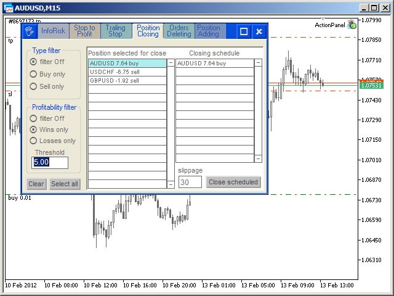Click the 1.07990 price axis label
The image size is (394, 296).
click(x=371, y=20)
